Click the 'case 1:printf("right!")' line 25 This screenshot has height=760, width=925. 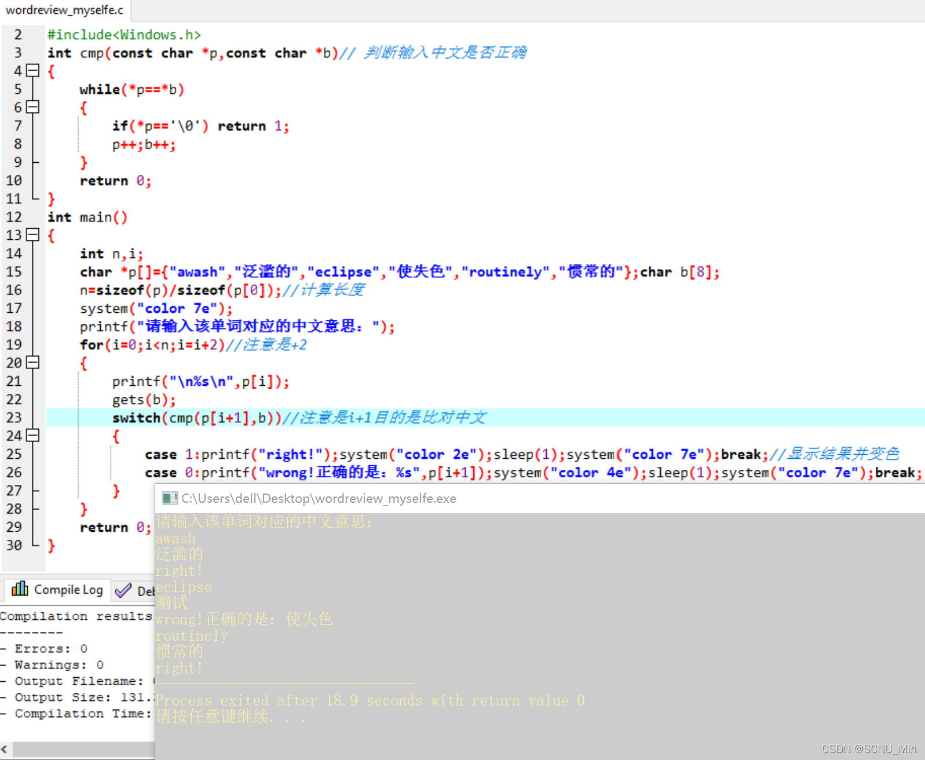coord(521,454)
